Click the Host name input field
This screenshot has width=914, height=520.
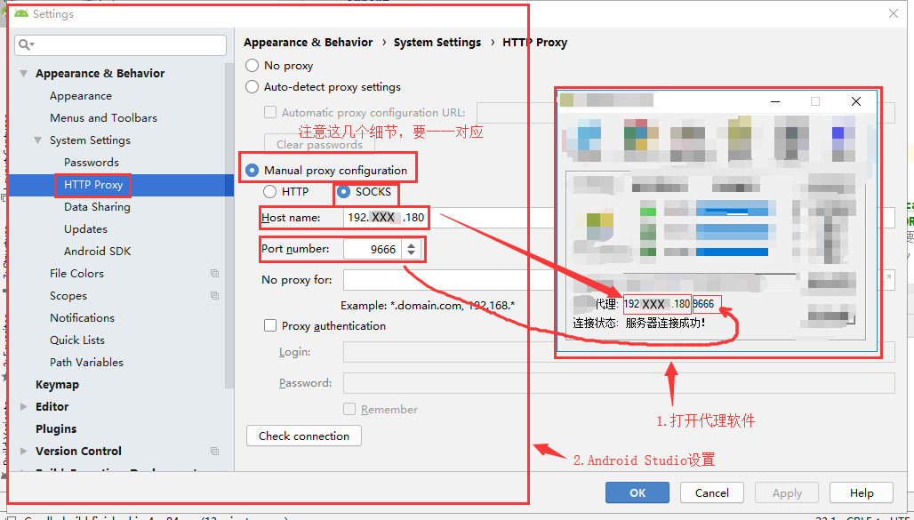tap(619, 218)
